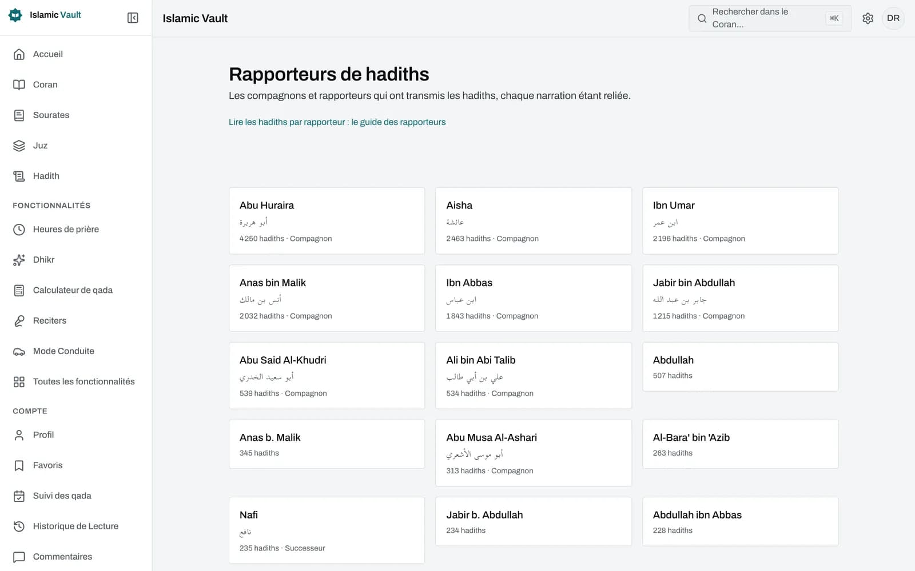Click the Favoris bookmark icon
915x571 pixels.
(x=19, y=465)
